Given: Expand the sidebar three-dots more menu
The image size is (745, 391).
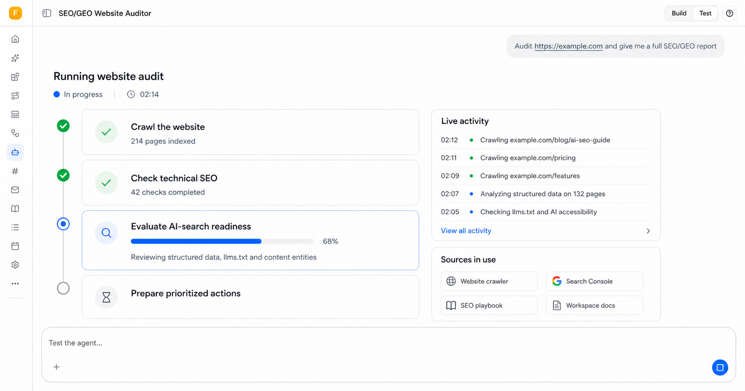Looking at the screenshot, I should pos(15,283).
